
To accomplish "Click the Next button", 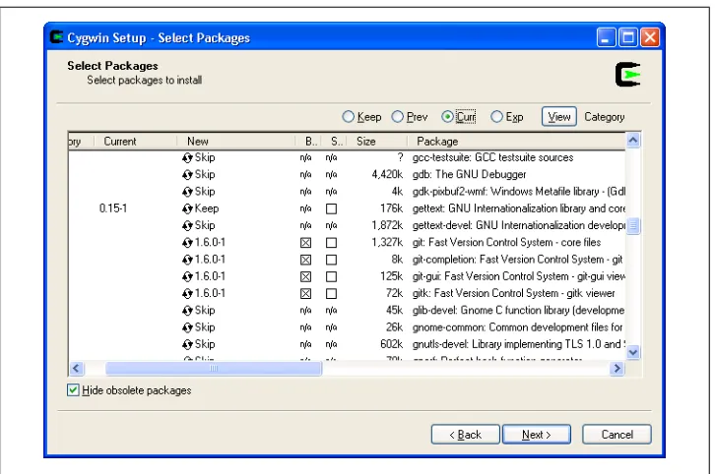I will 536,435.
